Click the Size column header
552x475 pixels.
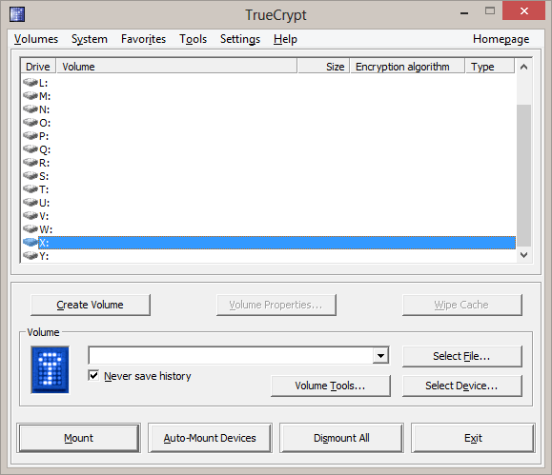[x=323, y=67]
